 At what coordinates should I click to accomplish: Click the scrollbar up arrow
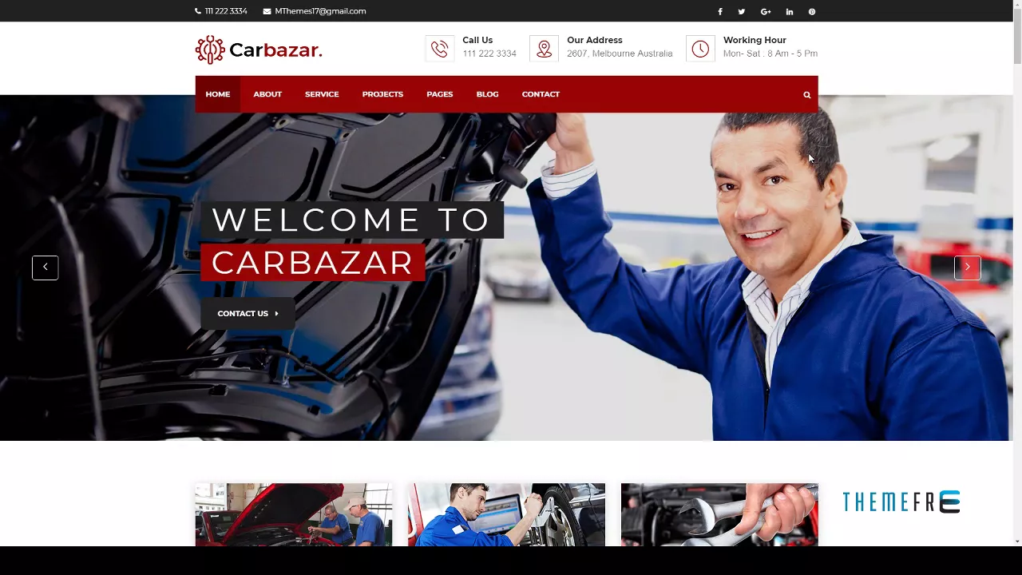(x=1017, y=5)
